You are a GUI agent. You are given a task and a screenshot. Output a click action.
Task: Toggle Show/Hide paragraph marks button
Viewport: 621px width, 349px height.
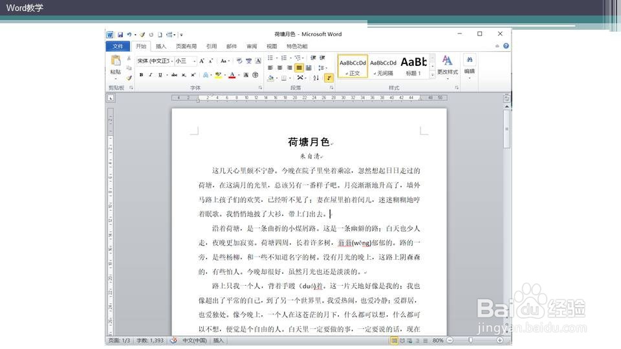329,78
